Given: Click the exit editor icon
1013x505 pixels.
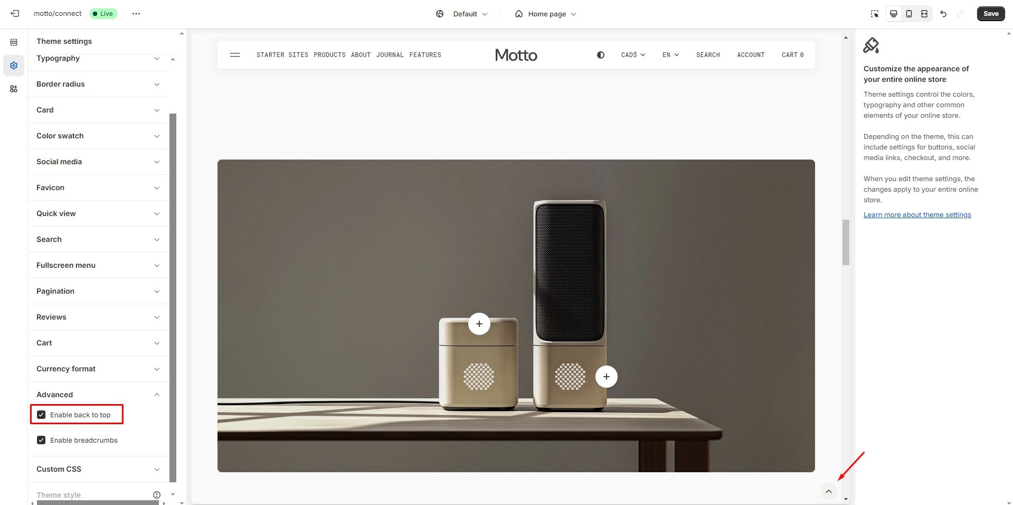Looking at the screenshot, I should tap(15, 14).
